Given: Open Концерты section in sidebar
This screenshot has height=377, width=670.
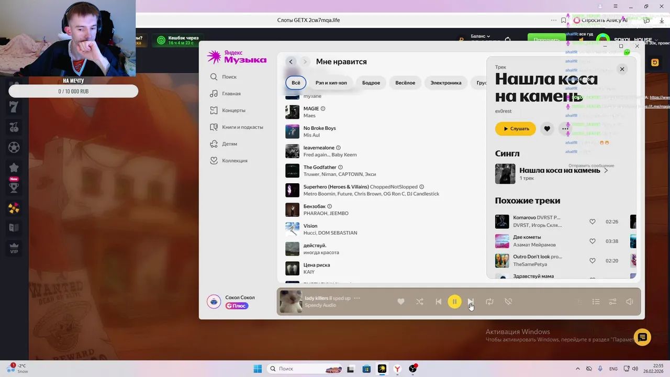Looking at the screenshot, I should point(228,110).
